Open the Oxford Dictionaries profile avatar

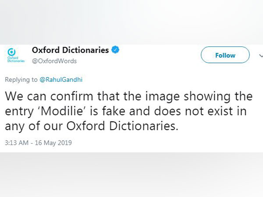(x=16, y=55)
